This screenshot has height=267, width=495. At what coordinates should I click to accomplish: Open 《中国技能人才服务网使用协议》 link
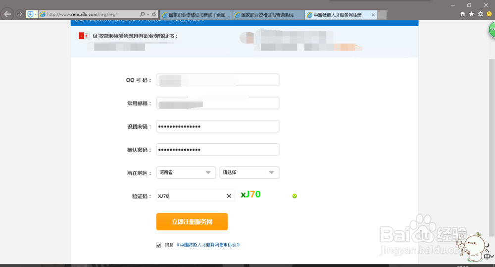point(208,245)
